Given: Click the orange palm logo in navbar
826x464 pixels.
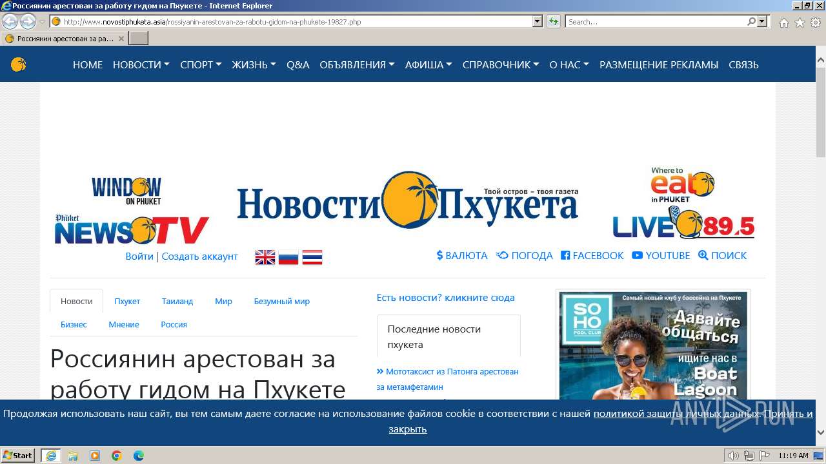Looking at the screenshot, I should (x=18, y=64).
